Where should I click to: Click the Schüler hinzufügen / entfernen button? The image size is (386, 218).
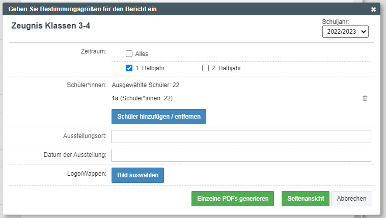[159, 117]
